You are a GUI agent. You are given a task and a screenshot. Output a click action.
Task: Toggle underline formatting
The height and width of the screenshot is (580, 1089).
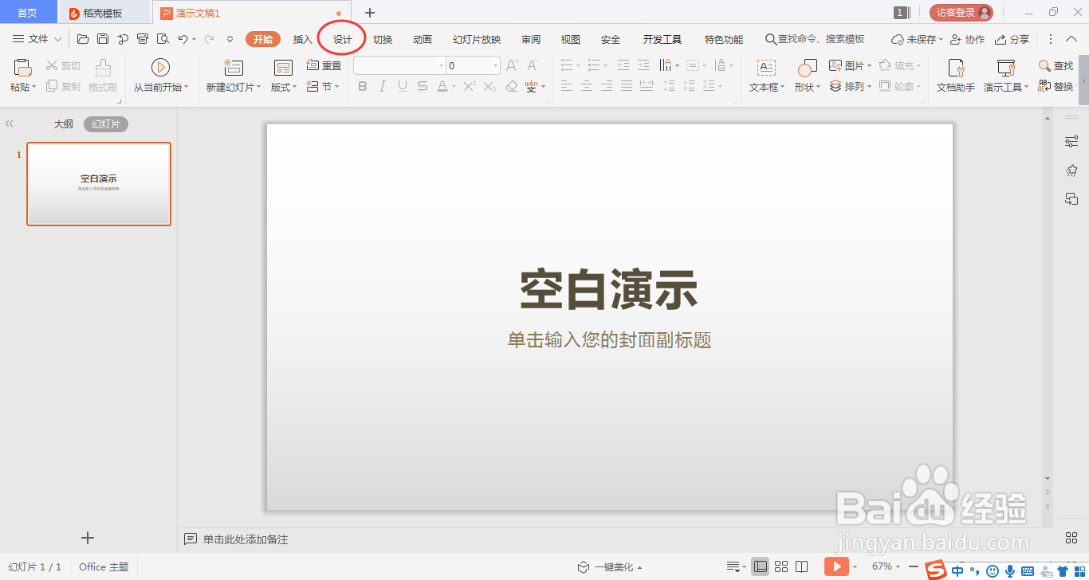[x=402, y=85]
